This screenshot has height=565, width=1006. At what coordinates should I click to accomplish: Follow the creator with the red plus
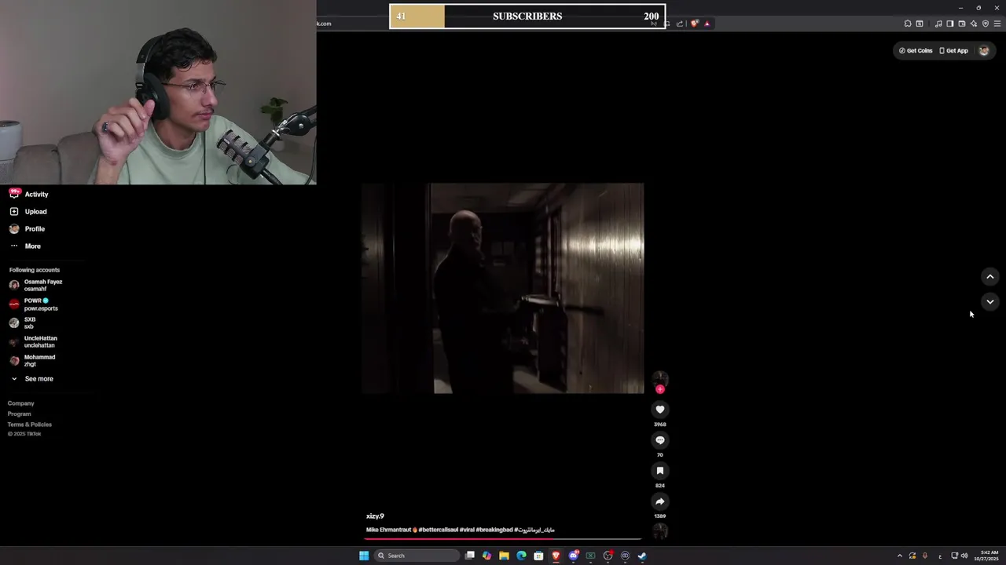click(x=660, y=389)
